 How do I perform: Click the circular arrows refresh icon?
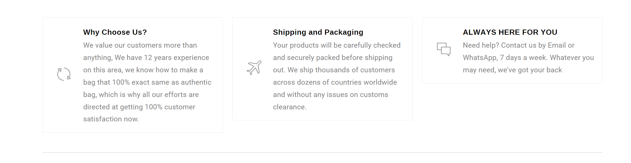click(x=64, y=74)
